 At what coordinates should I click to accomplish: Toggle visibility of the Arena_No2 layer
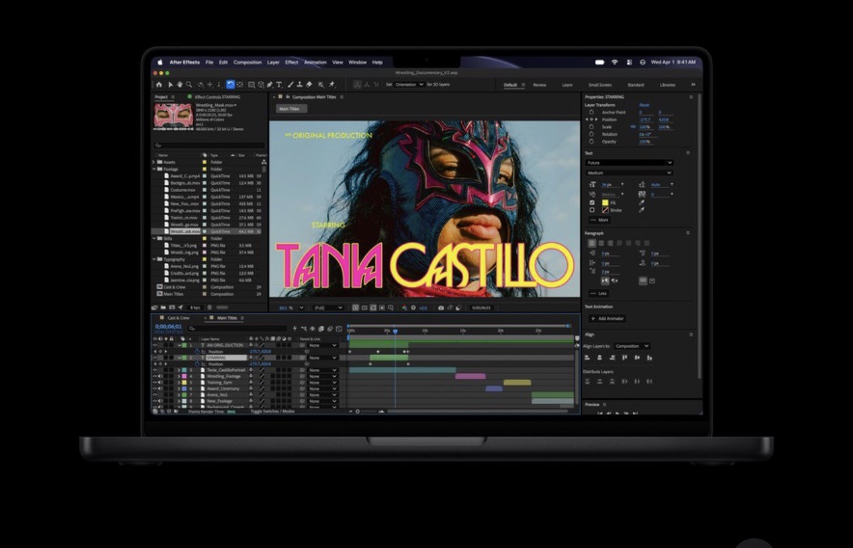click(155, 395)
